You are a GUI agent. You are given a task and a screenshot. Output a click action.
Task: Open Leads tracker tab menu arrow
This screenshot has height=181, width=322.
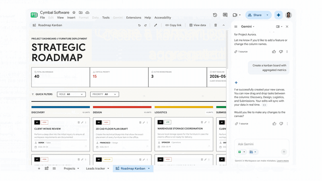[108, 169]
